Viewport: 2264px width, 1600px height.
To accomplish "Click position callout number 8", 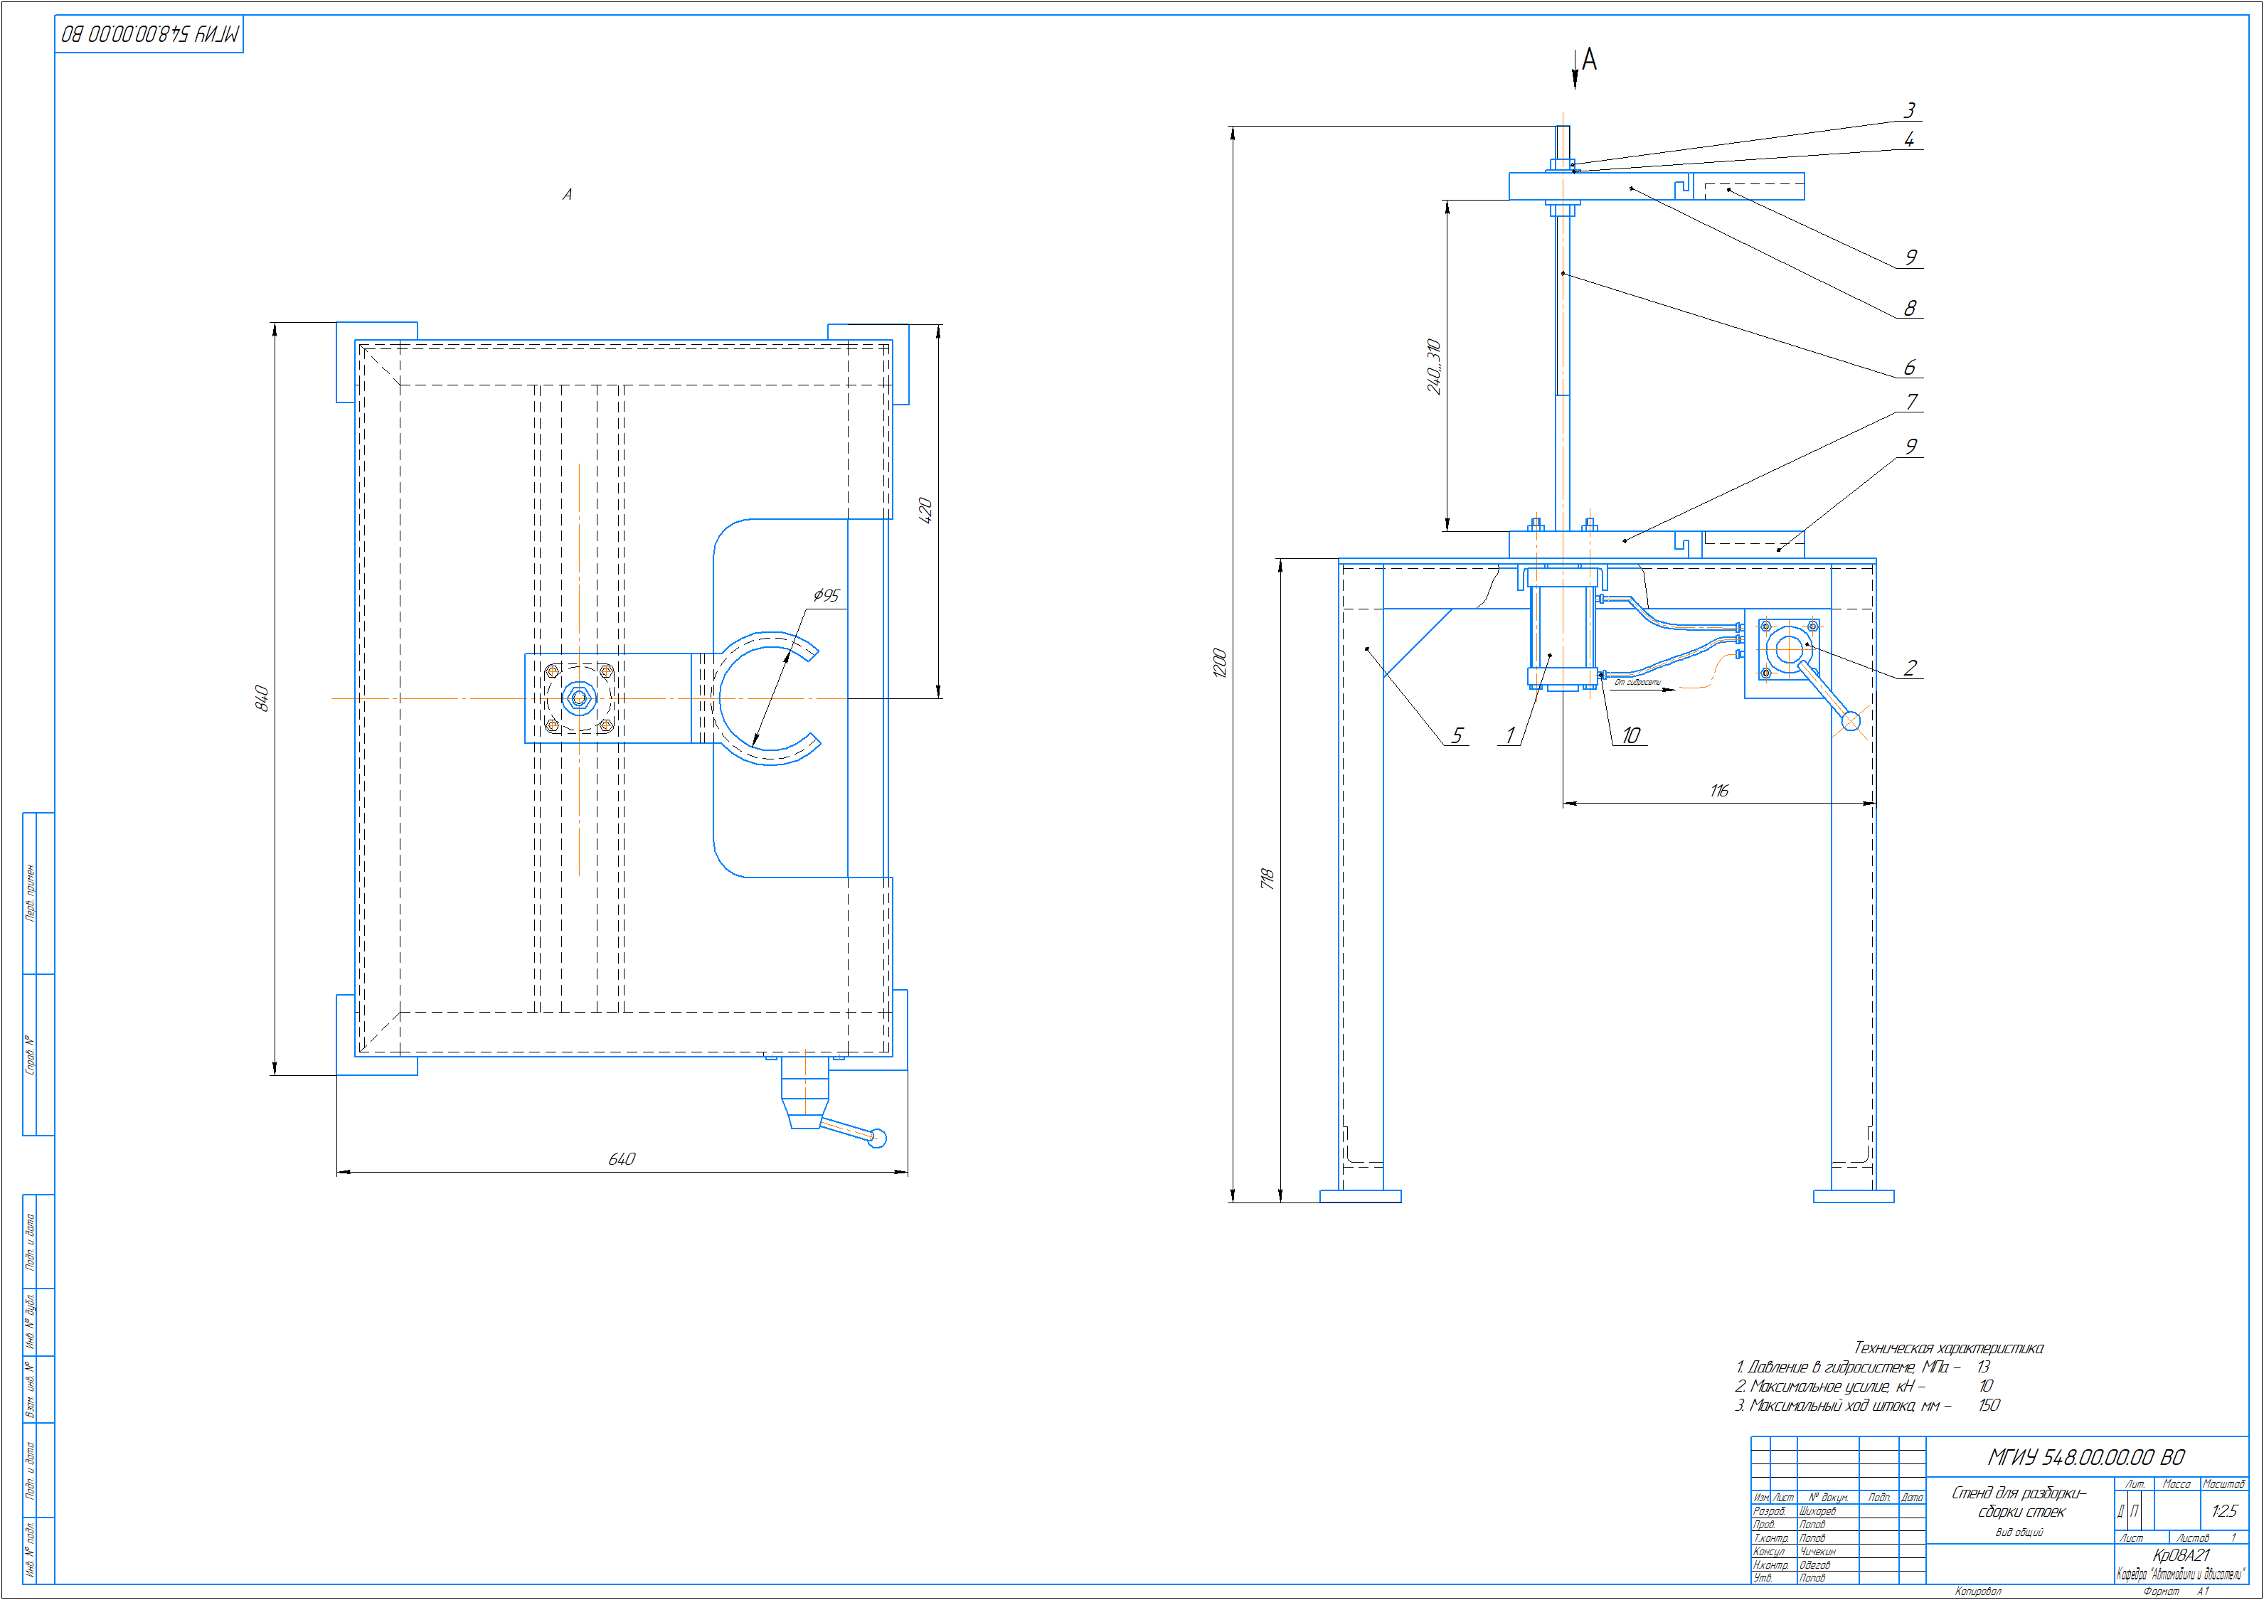I will pos(1910,308).
